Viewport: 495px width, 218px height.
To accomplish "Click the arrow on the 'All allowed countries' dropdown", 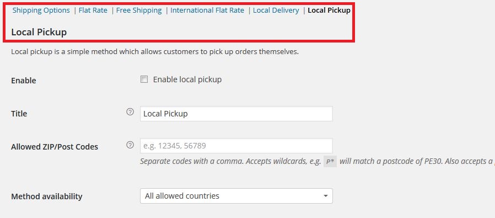I will [325, 196].
